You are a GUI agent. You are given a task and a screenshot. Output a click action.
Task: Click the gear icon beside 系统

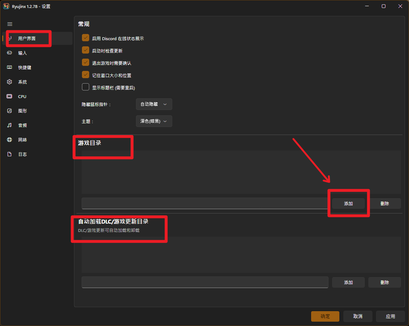tap(9, 82)
